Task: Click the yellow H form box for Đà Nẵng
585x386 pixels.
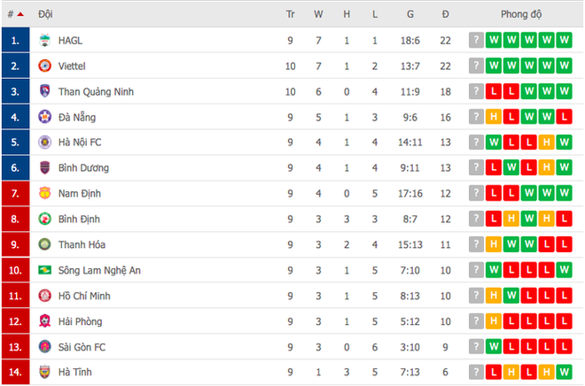Action: tap(493, 117)
